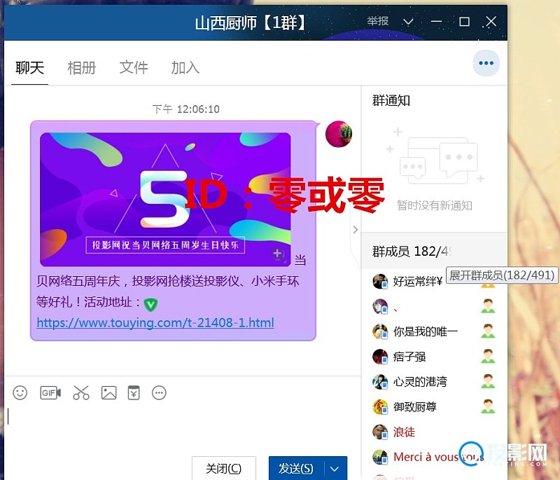Open the 相册 tab
The width and height of the screenshot is (560, 480).
pos(81,67)
